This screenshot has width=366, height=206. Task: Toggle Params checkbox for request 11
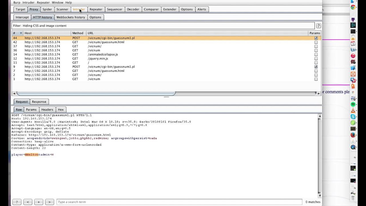(x=316, y=63)
